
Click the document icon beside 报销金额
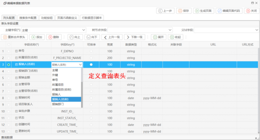pyautogui.click(x=16, y=78)
